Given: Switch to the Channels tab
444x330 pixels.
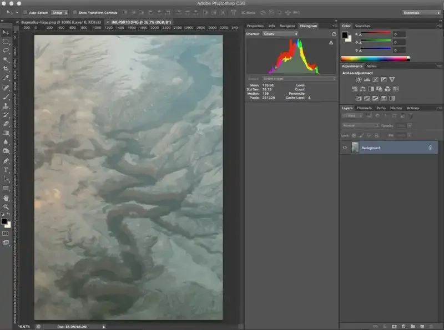Looking at the screenshot, I should tap(364, 108).
